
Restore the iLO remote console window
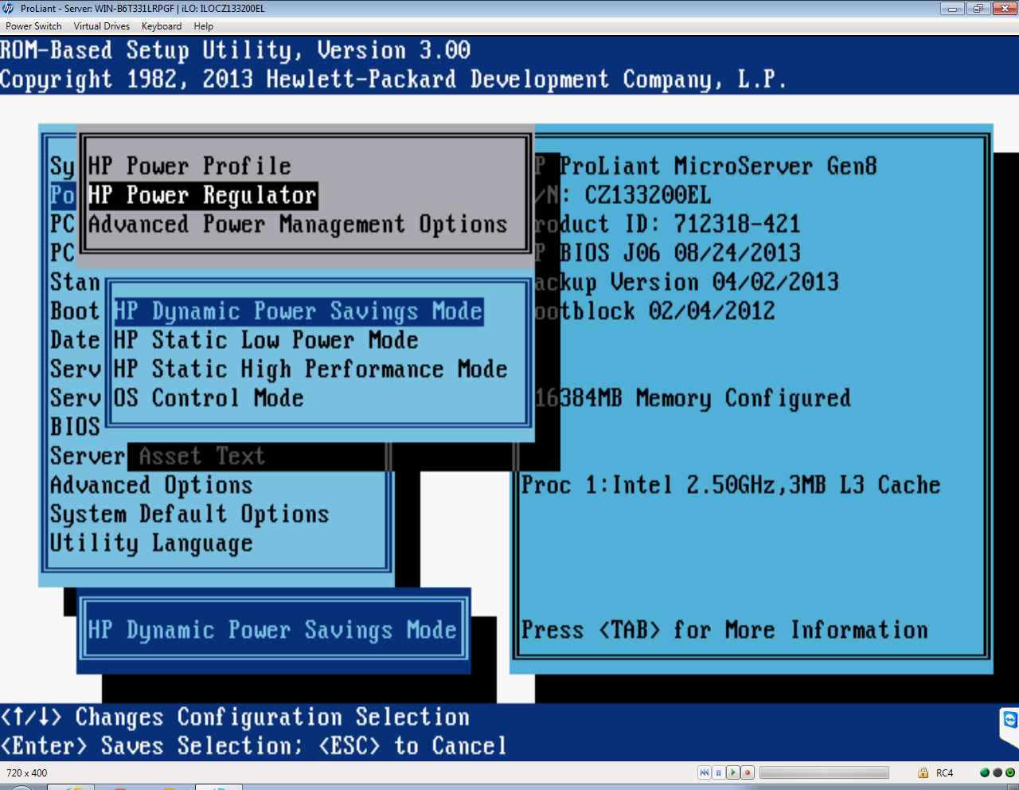978,9
